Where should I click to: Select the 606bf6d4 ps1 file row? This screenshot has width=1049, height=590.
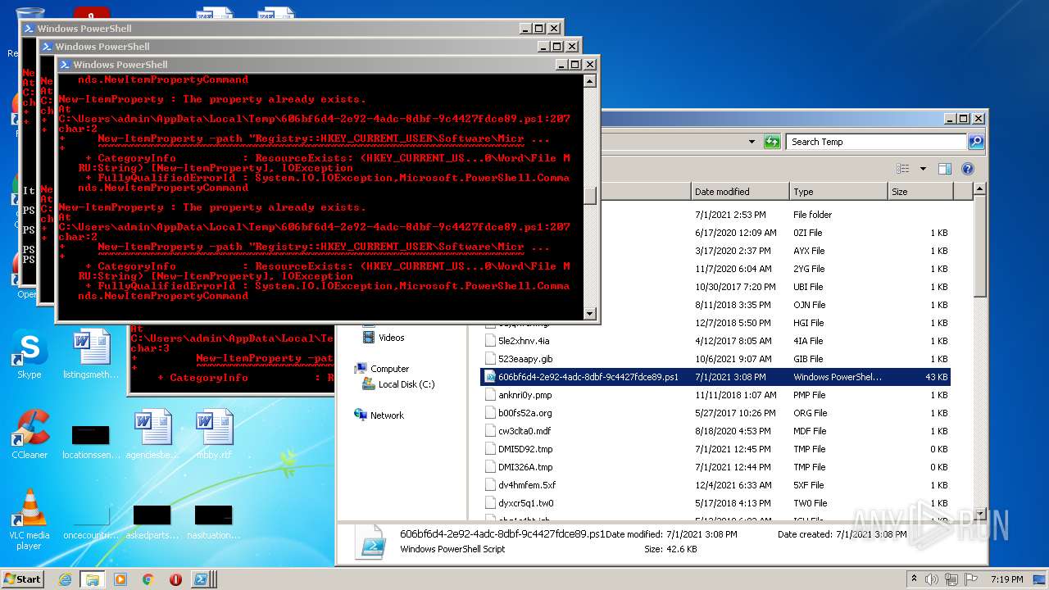tap(715, 377)
